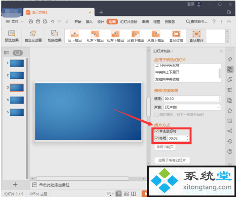Viewport: 236px width, 197px height.
Task: Open the 幻灯片放映 tab
Action: (x=129, y=22)
